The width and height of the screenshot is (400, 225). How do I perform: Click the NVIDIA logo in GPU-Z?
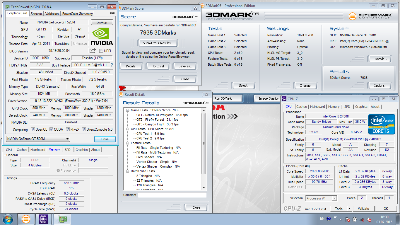(101, 36)
